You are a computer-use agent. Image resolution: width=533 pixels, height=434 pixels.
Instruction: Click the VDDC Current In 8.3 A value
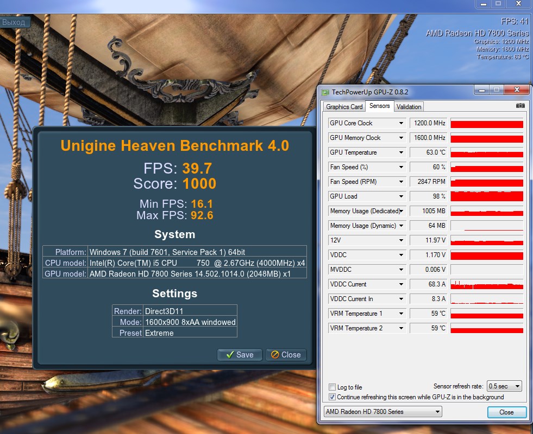pyautogui.click(x=429, y=299)
